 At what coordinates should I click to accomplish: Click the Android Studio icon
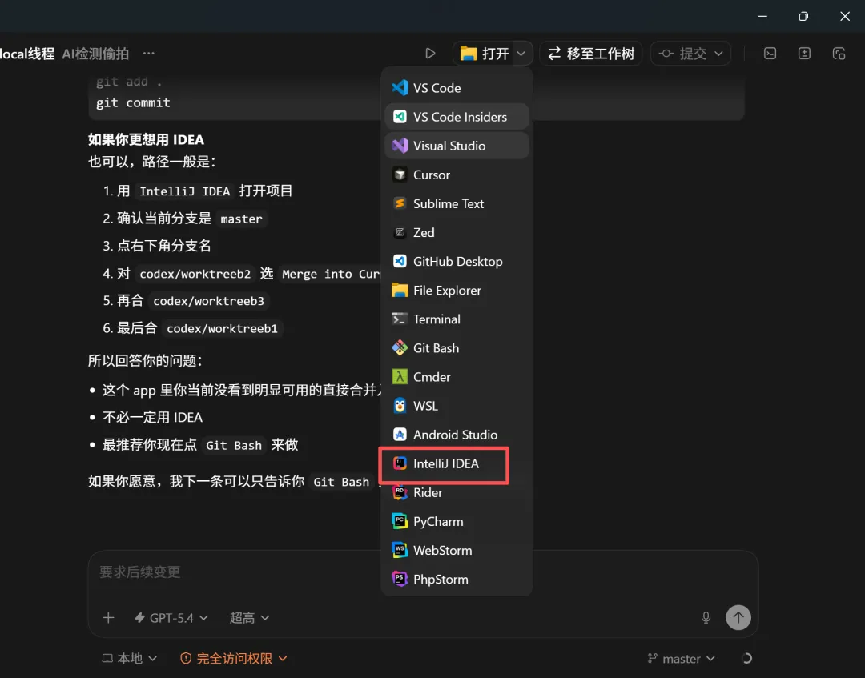[x=400, y=435]
